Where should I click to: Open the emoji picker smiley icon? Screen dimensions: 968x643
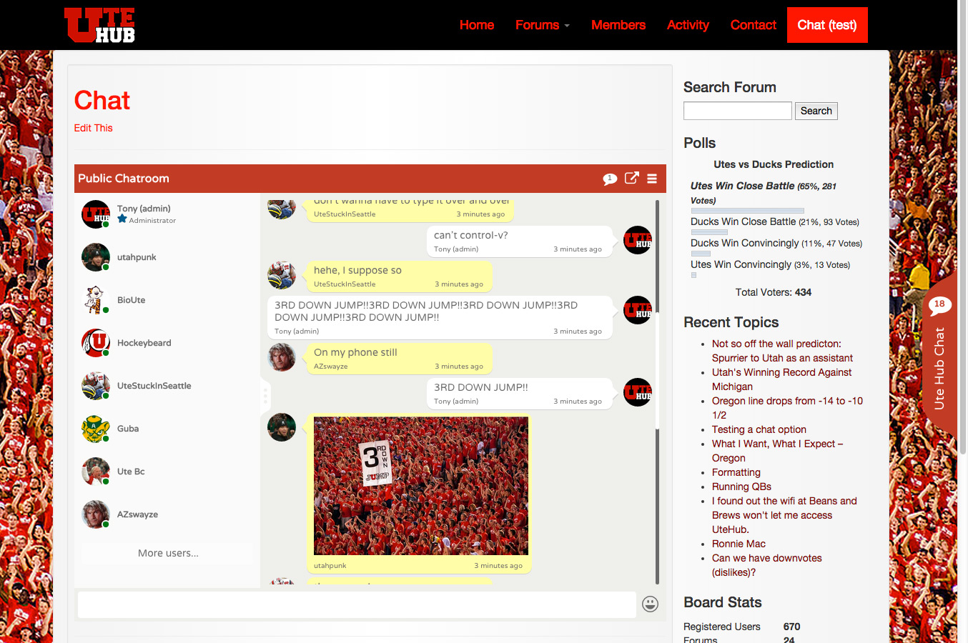[x=650, y=604]
